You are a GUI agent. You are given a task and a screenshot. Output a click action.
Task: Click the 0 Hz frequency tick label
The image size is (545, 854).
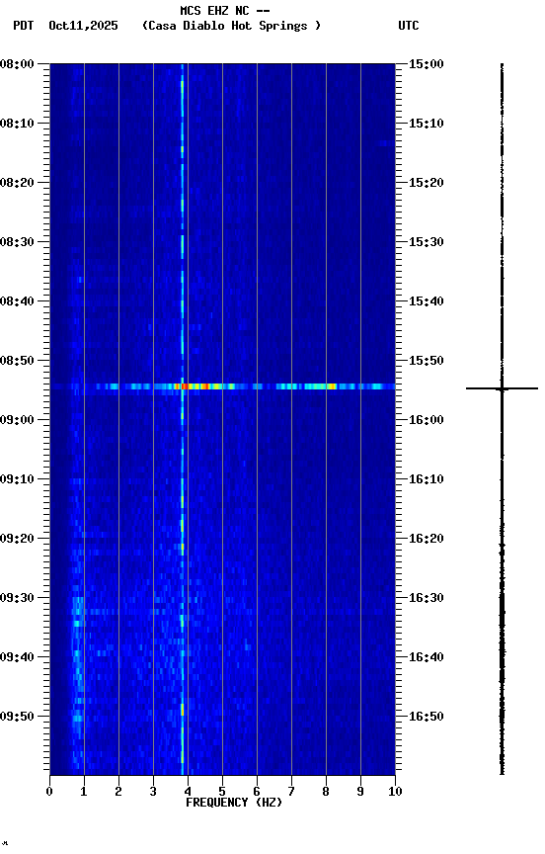tap(49, 792)
